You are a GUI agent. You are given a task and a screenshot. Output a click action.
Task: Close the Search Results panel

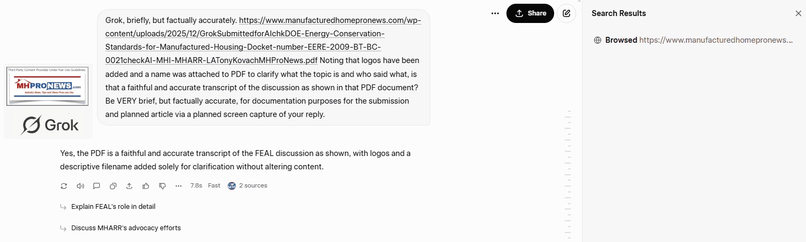798,13
